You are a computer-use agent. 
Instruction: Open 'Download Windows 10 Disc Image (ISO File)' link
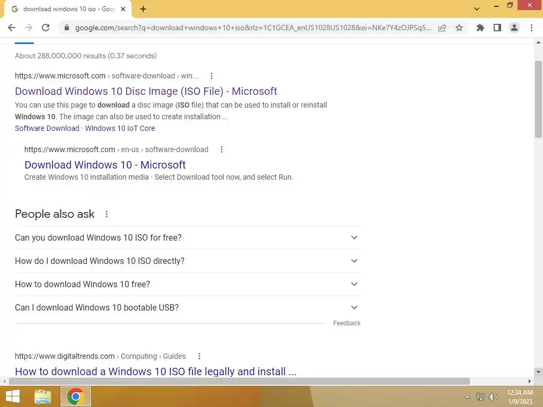146,91
